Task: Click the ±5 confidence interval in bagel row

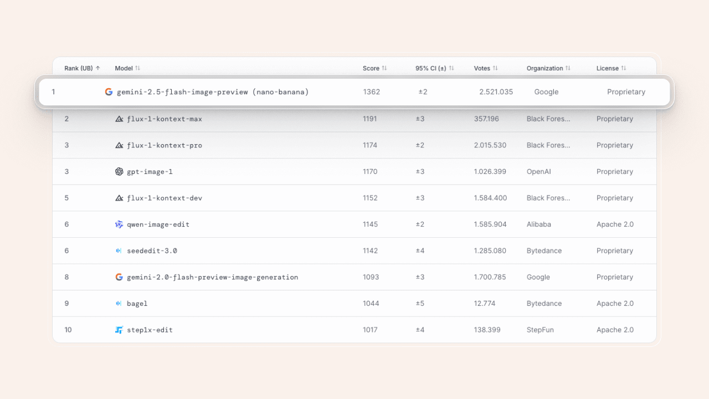Action: (x=420, y=303)
